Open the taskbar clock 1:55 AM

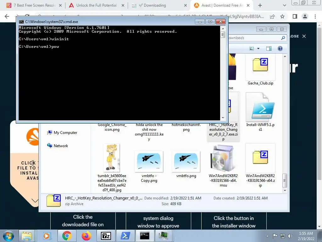pyautogui.click(x=306, y=236)
